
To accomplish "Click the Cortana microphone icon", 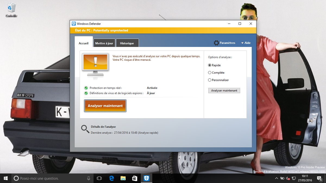I will pos(89,178).
